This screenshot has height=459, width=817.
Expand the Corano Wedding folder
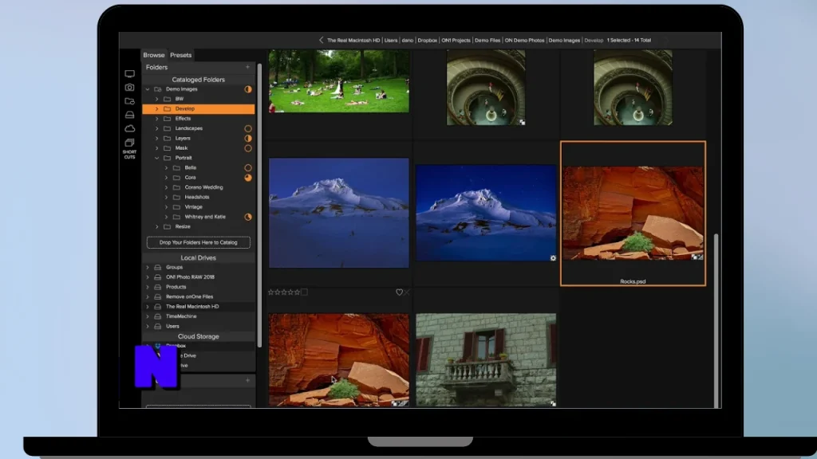166,187
